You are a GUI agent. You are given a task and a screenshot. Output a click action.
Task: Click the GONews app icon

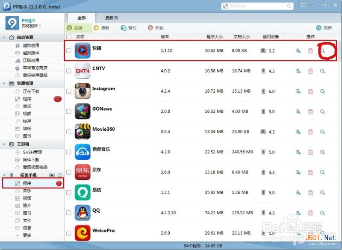83,112
